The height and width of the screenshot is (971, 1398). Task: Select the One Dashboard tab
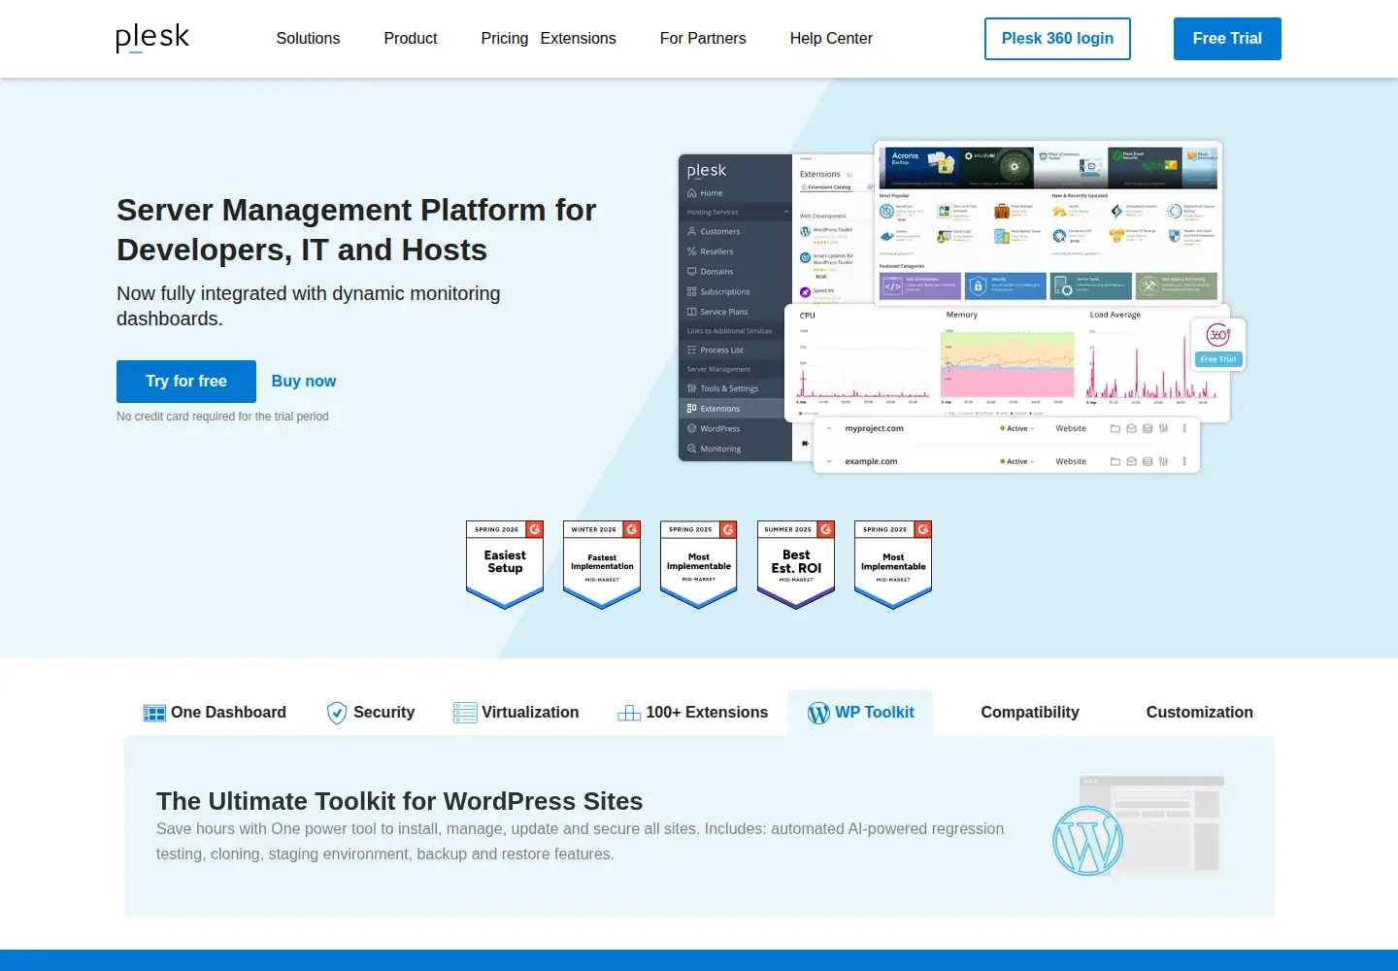[215, 713]
